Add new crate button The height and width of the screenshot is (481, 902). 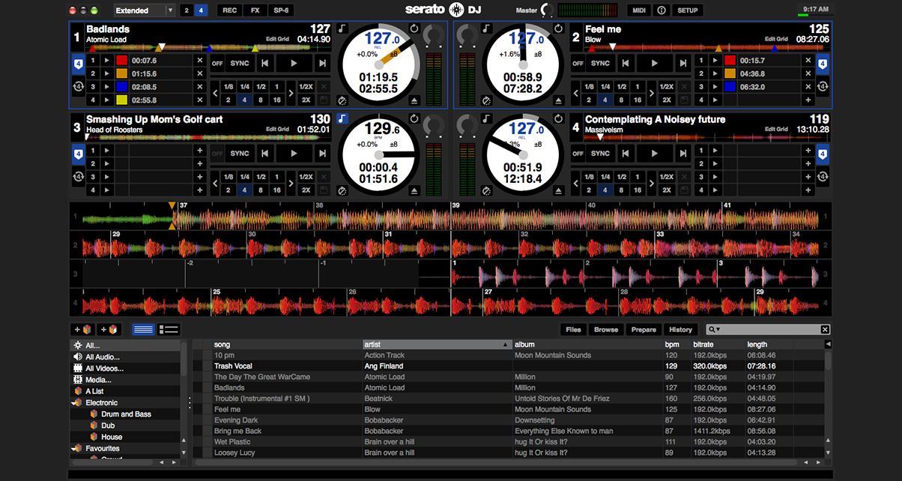(x=82, y=330)
